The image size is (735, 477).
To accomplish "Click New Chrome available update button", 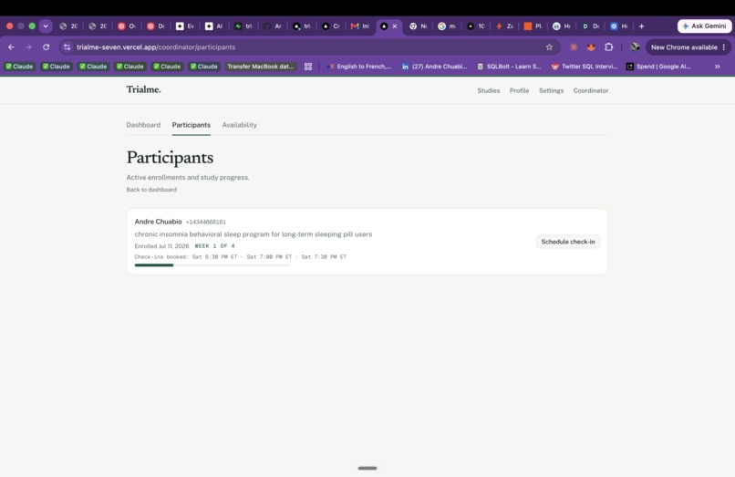I will pyautogui.click(x=684, y=47).
